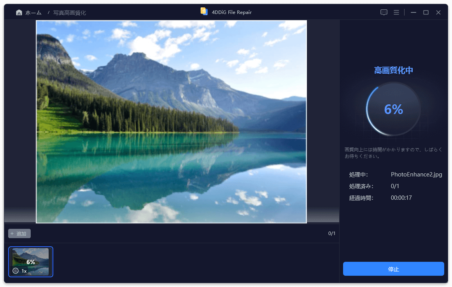The height and width of the screenshot is (287, 452).
Task: Click the 経過時間: label
Action: point(361,198)
